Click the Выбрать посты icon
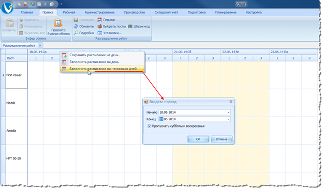Screen dimensions: 323x189 100,26
